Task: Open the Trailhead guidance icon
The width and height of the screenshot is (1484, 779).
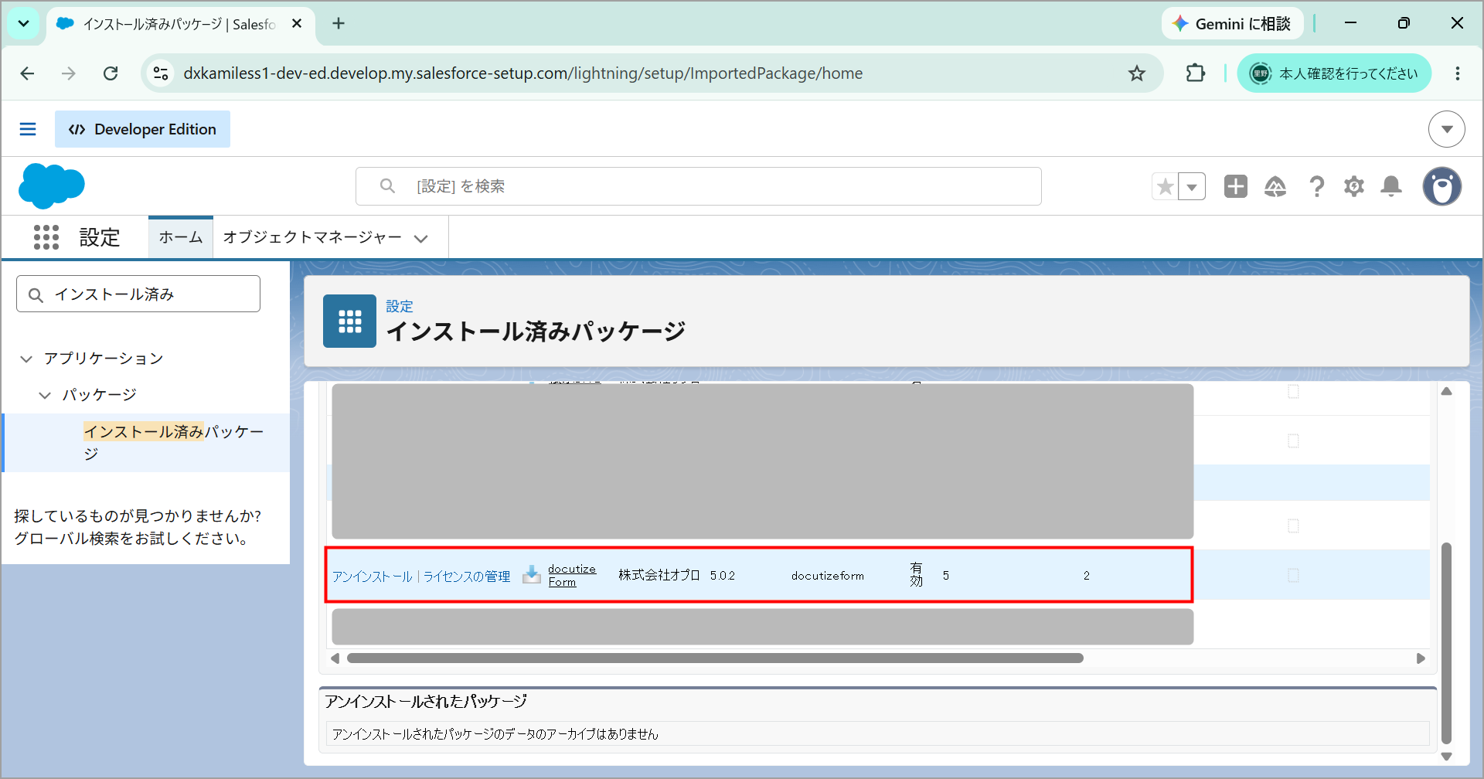Action: pos(1275,186)
